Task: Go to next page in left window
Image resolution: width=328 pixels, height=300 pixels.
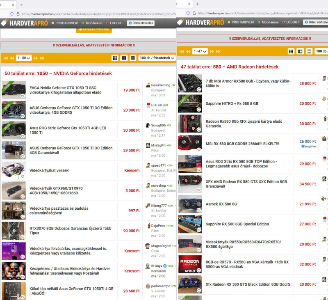Action: [36, 58]
